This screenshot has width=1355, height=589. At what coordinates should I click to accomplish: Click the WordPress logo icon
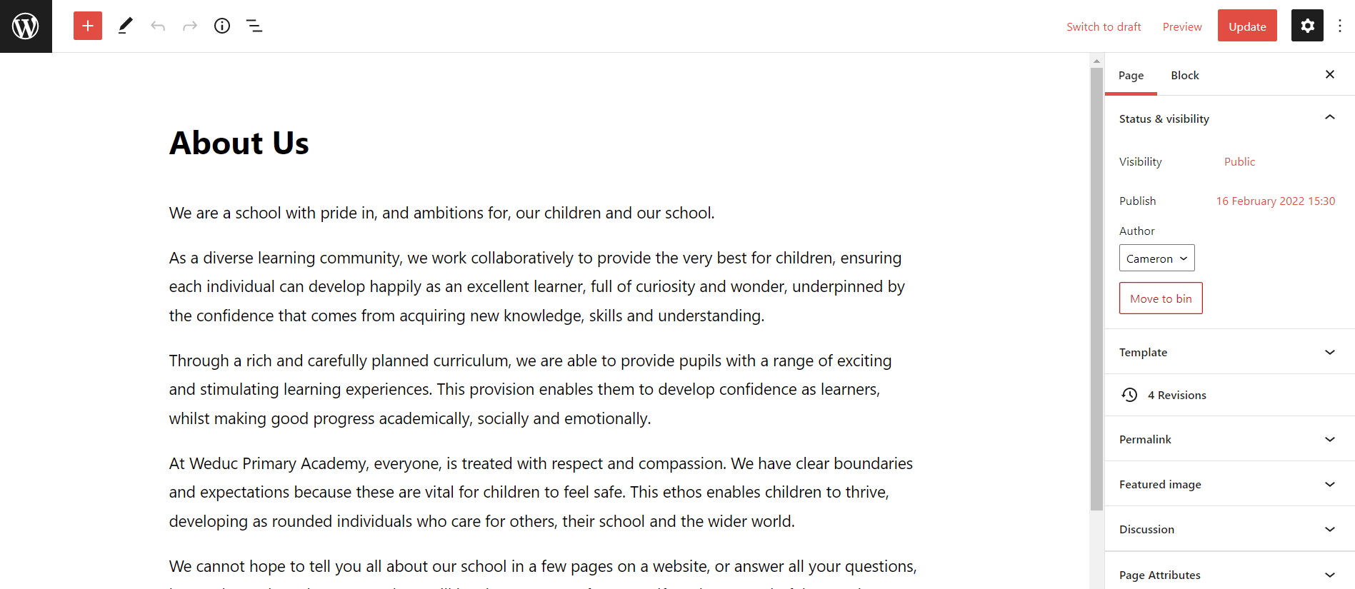(x=26, y=26)
